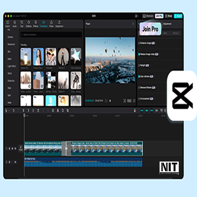Enable the Remove flickers checkbox

pos(139,88)
